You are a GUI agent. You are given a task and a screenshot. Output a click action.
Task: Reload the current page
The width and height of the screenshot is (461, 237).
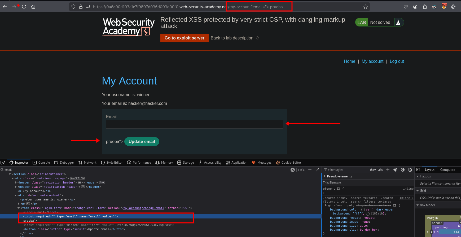click(x=24, y=7)
